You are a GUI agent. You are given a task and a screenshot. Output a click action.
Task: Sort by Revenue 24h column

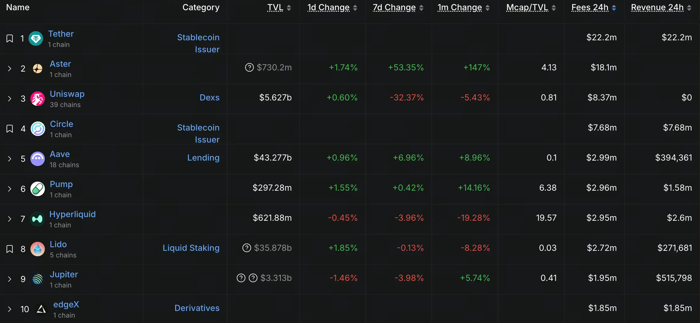pos(661,8)
